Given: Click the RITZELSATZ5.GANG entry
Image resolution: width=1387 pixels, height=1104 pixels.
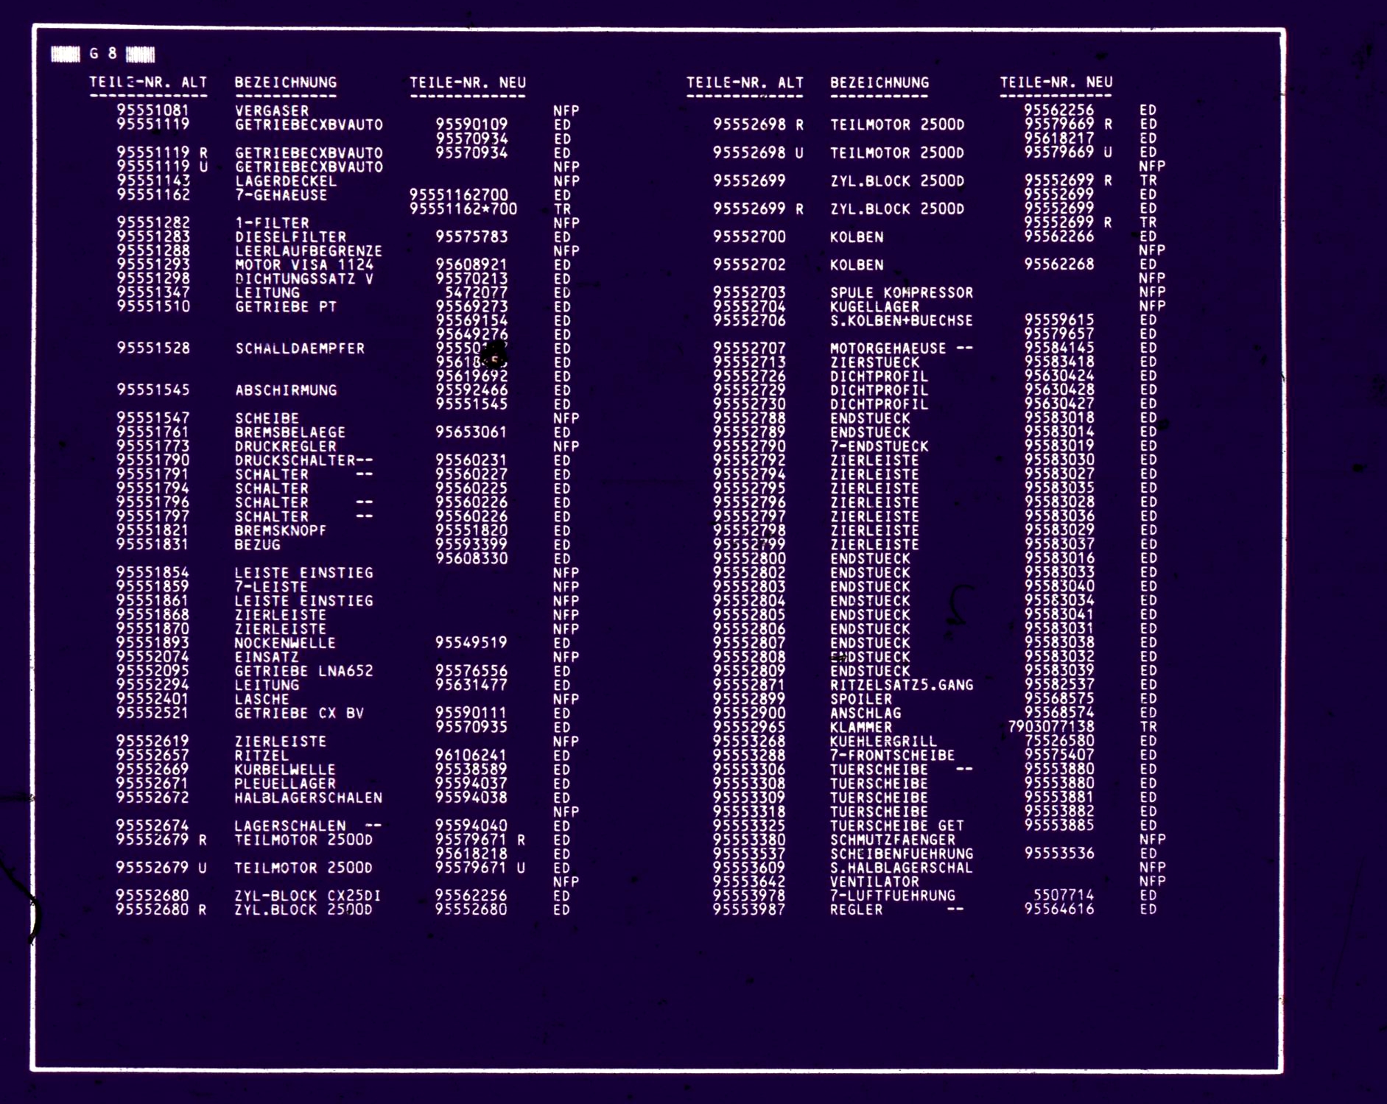Looking at the screenshot, I should (901, 685).
